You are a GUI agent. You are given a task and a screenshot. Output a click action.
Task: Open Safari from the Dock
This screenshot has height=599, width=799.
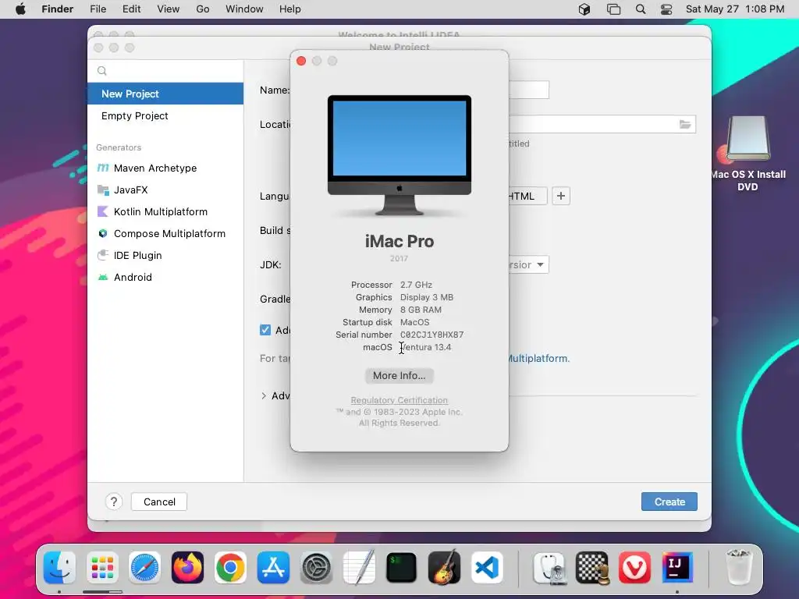144,568
